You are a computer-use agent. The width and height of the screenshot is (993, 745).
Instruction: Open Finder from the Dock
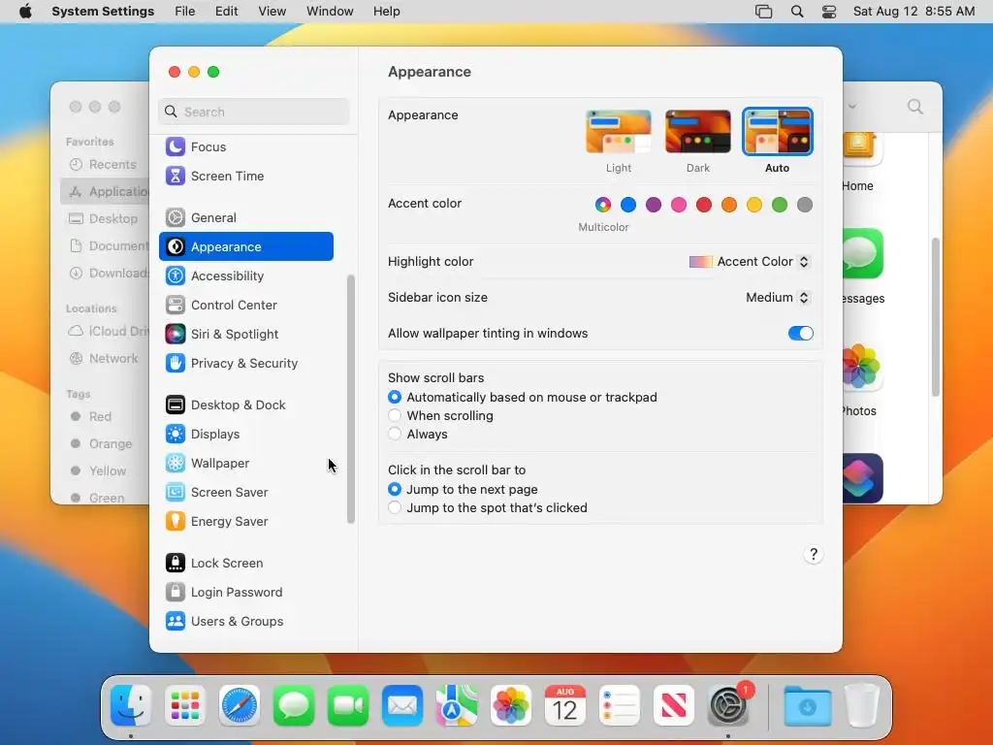(x=131, y=706)
